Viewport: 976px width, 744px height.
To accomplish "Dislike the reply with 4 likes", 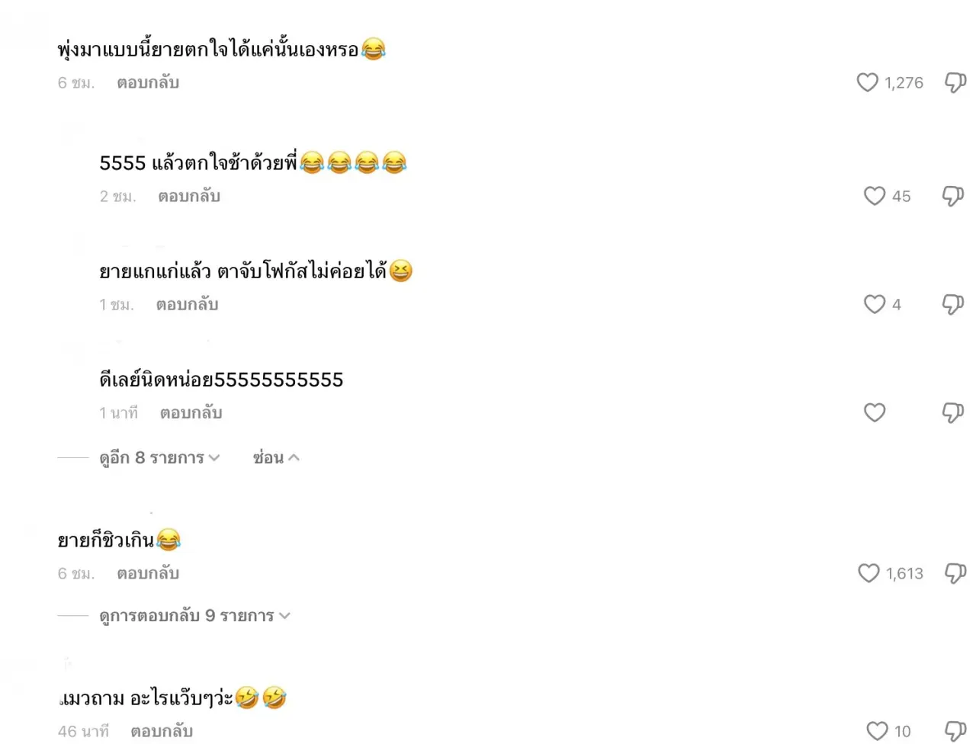I will (x=953, y=304).
